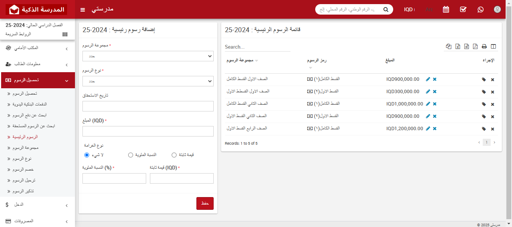Open the 'مجموعة الرسوم' dropdown
The image size is (512, 227).
(x=148, y=56)
